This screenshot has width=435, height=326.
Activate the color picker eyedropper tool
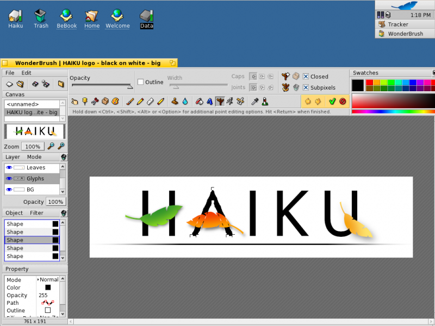pos(254,102)
